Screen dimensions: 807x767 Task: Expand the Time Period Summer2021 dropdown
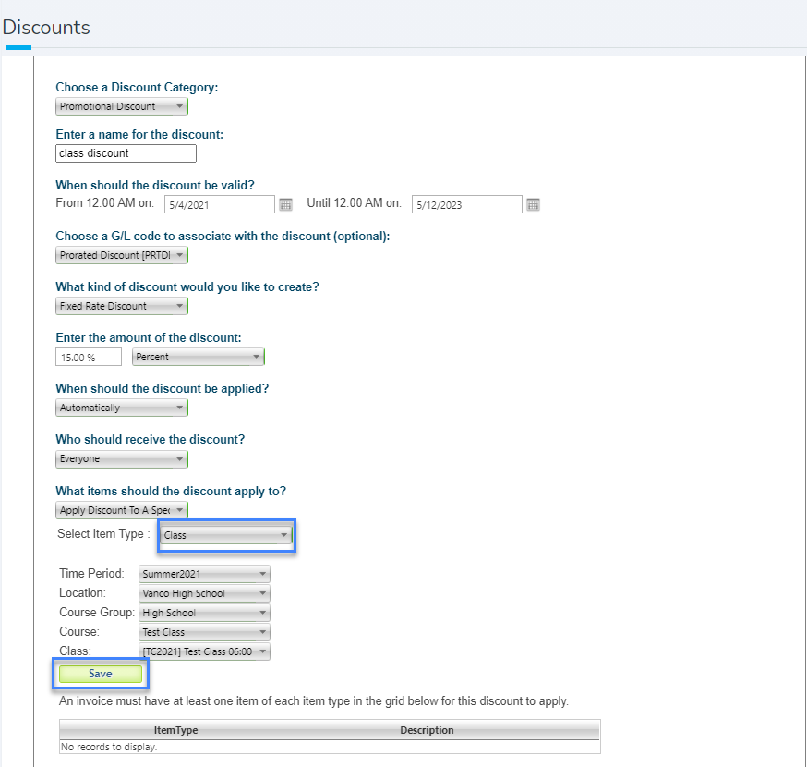click(205, 574)
